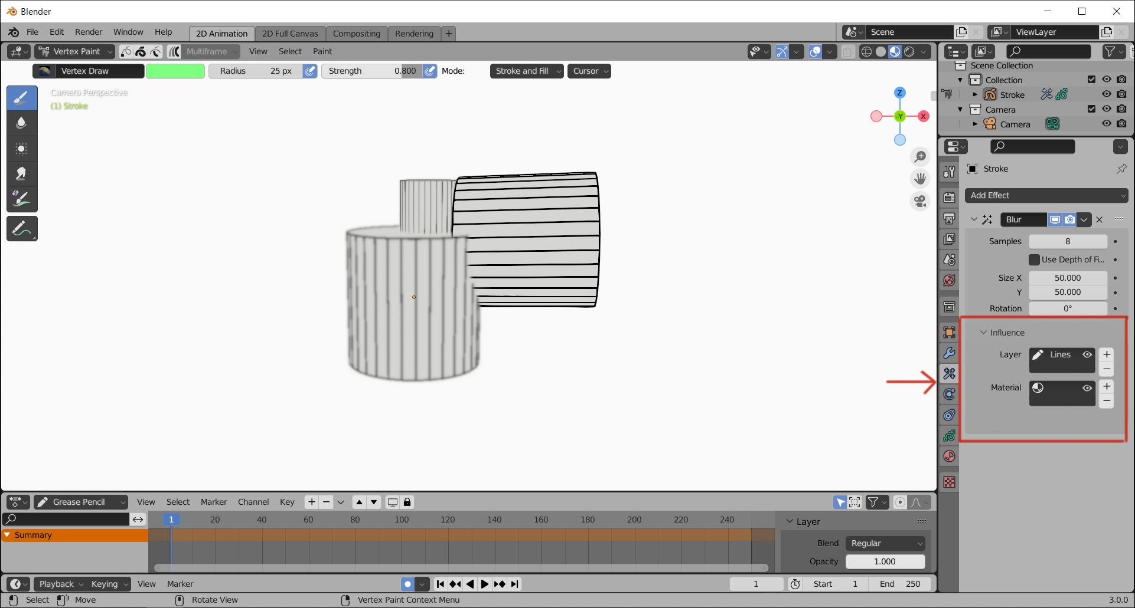Screen dimensions: 1135x608
Task: Open the Object Constraints properties tab
Action: pos(949,415)
